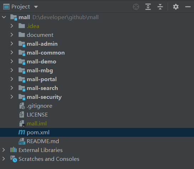
Task: Expand the .idea folder chevron
Action: pyautogui.click(x=12, y=26)
